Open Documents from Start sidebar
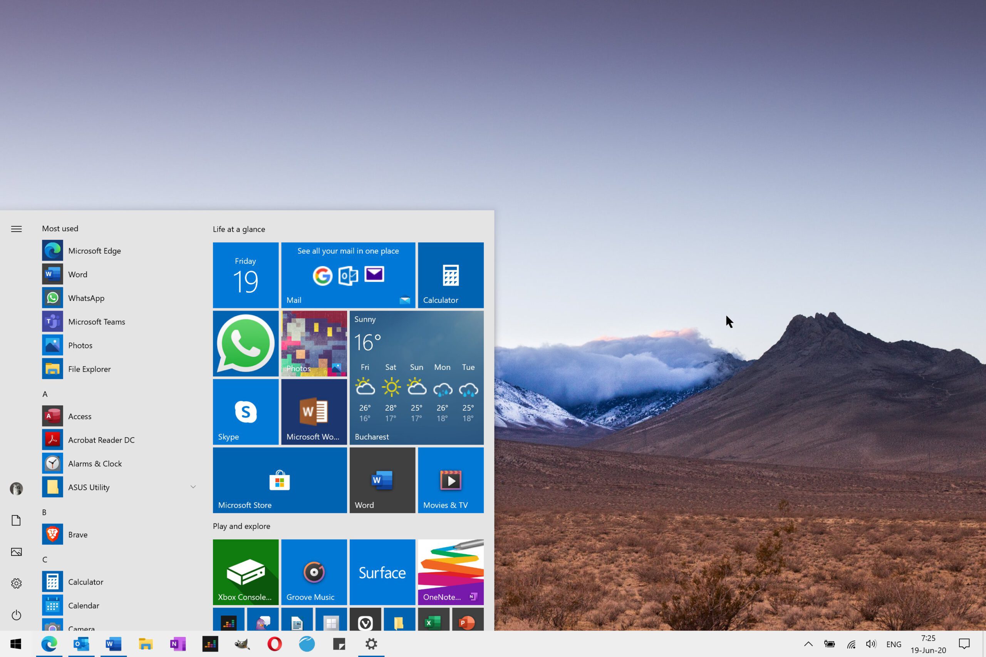The height and width of the screenshot is (657, 986). pos(16,520)
